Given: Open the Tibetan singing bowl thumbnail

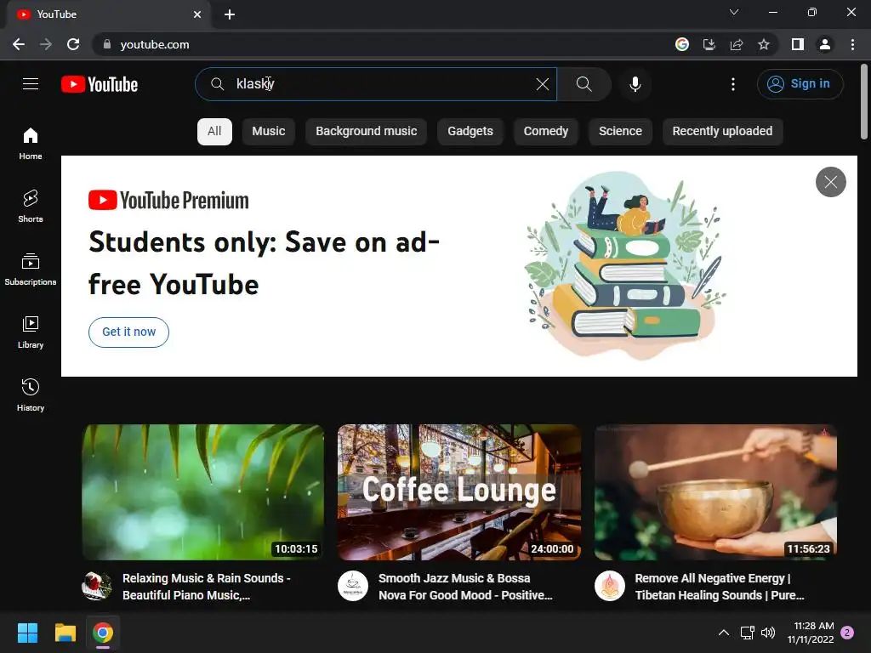Looking at the screenshot, I should (x=715, y=492).
